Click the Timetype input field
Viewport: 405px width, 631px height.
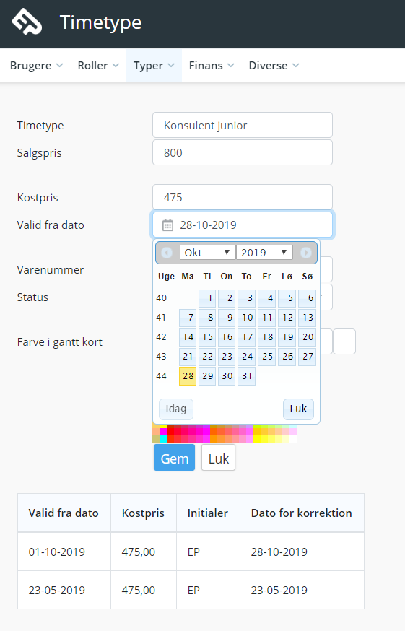pos(243,125)
